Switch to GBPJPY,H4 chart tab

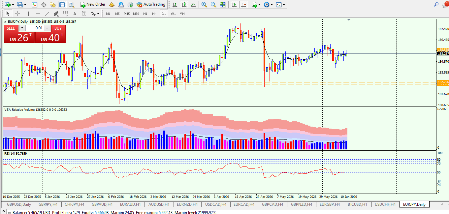coord(48,204)
